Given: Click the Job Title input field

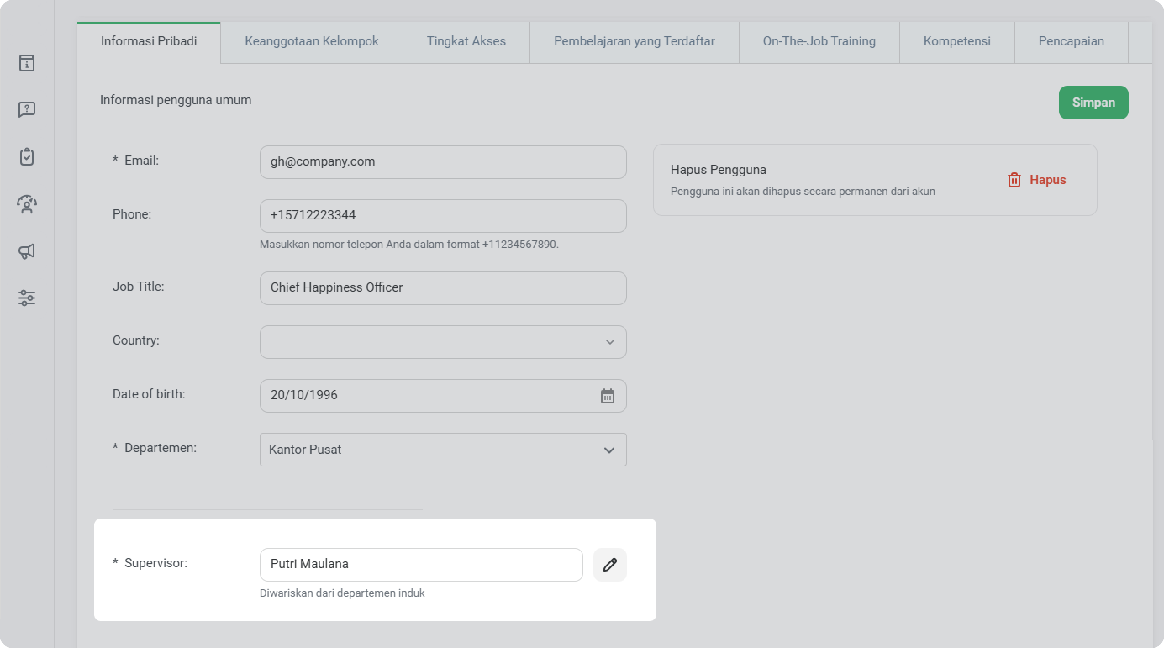Looking at the screenshot, I should [x=442, y=288].
